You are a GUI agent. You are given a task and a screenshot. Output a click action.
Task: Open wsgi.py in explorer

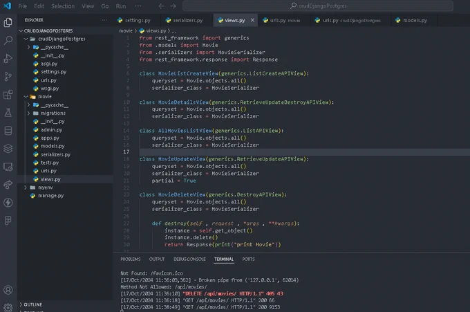point(50,89)
